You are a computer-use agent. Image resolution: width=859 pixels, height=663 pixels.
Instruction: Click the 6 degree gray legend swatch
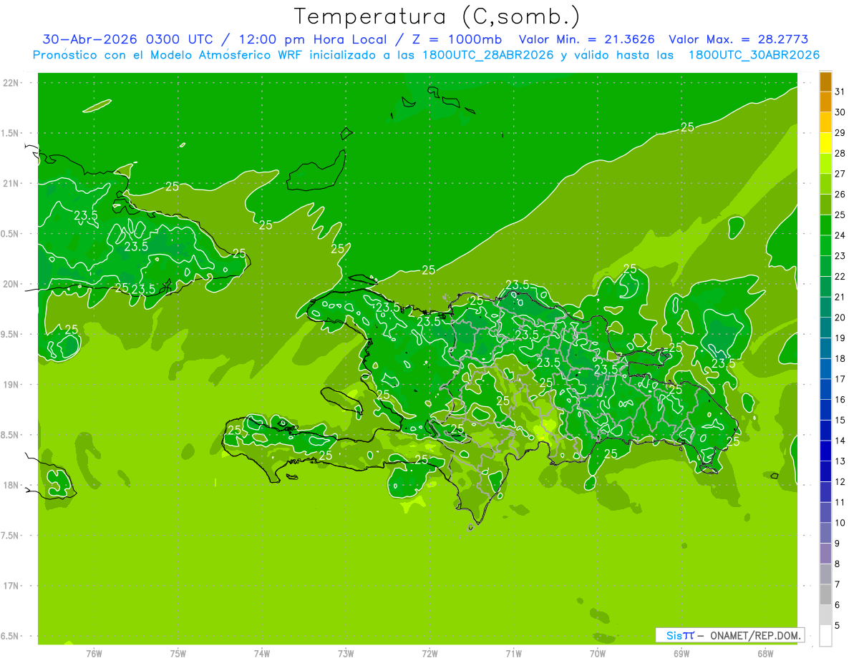(825, 594)
